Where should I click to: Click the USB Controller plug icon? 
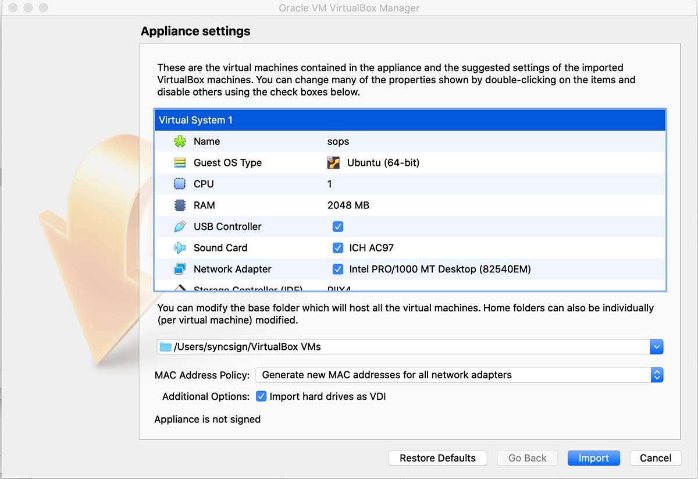(180, 226)
